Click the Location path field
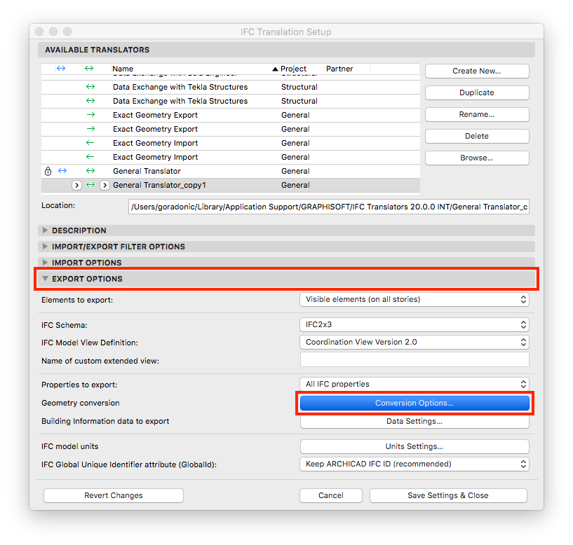The width and height of the screenshot is (573, 545). (x=328, y=207)
